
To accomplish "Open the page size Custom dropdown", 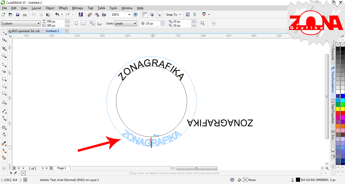I will [x=21, y=24].
